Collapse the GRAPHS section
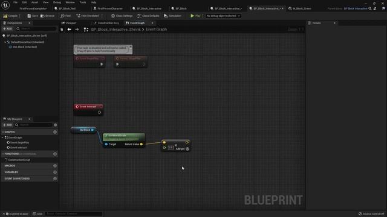Image resolution: width=387 pixels, height=217 pixels. pos(3,132)
